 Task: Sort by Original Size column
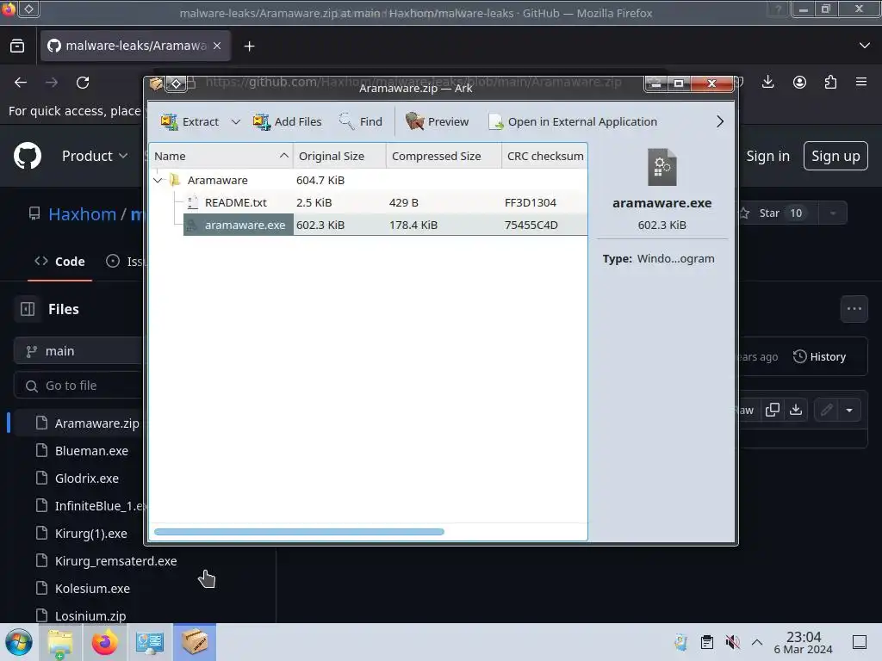point(339,156)
